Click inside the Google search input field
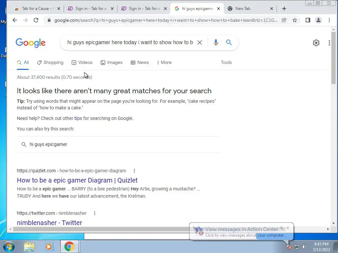 [130, 42]
